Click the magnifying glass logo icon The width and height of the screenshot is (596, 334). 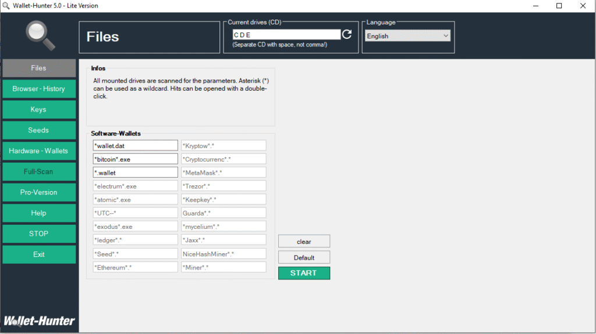click(40, 35)
